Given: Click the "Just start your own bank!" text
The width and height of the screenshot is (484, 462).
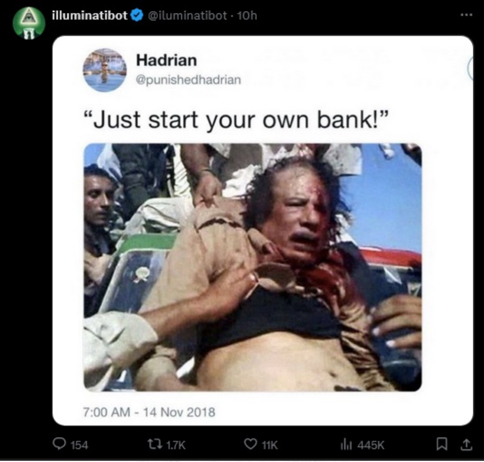Looking at the screenshot, I should pos(236,120).
